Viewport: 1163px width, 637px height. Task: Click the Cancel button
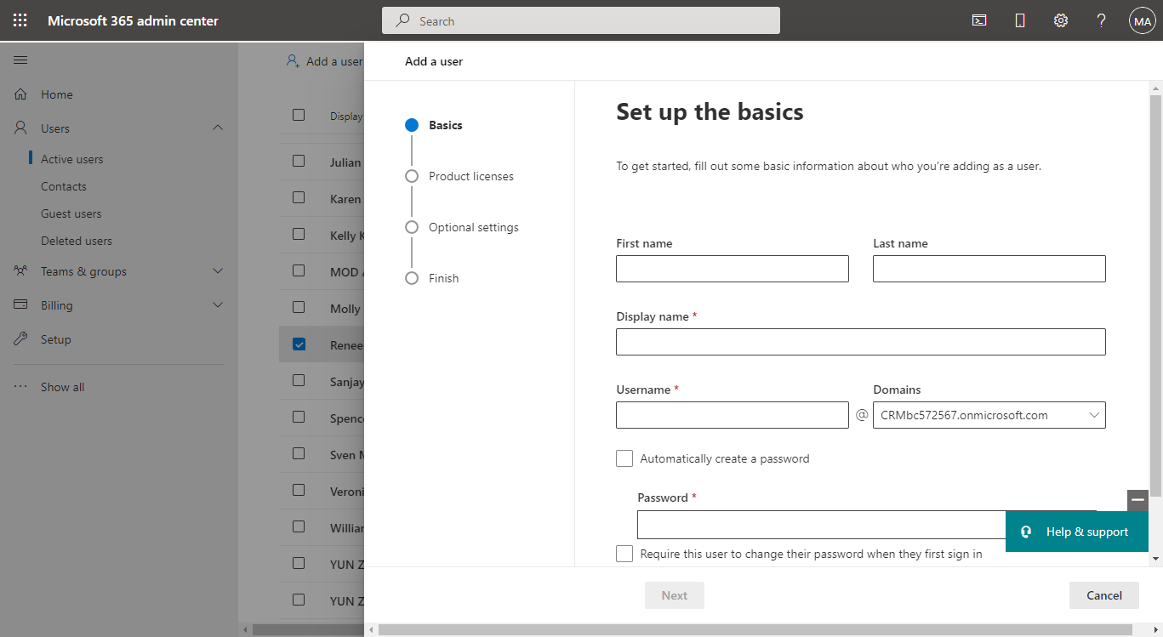coord(1103,595)
